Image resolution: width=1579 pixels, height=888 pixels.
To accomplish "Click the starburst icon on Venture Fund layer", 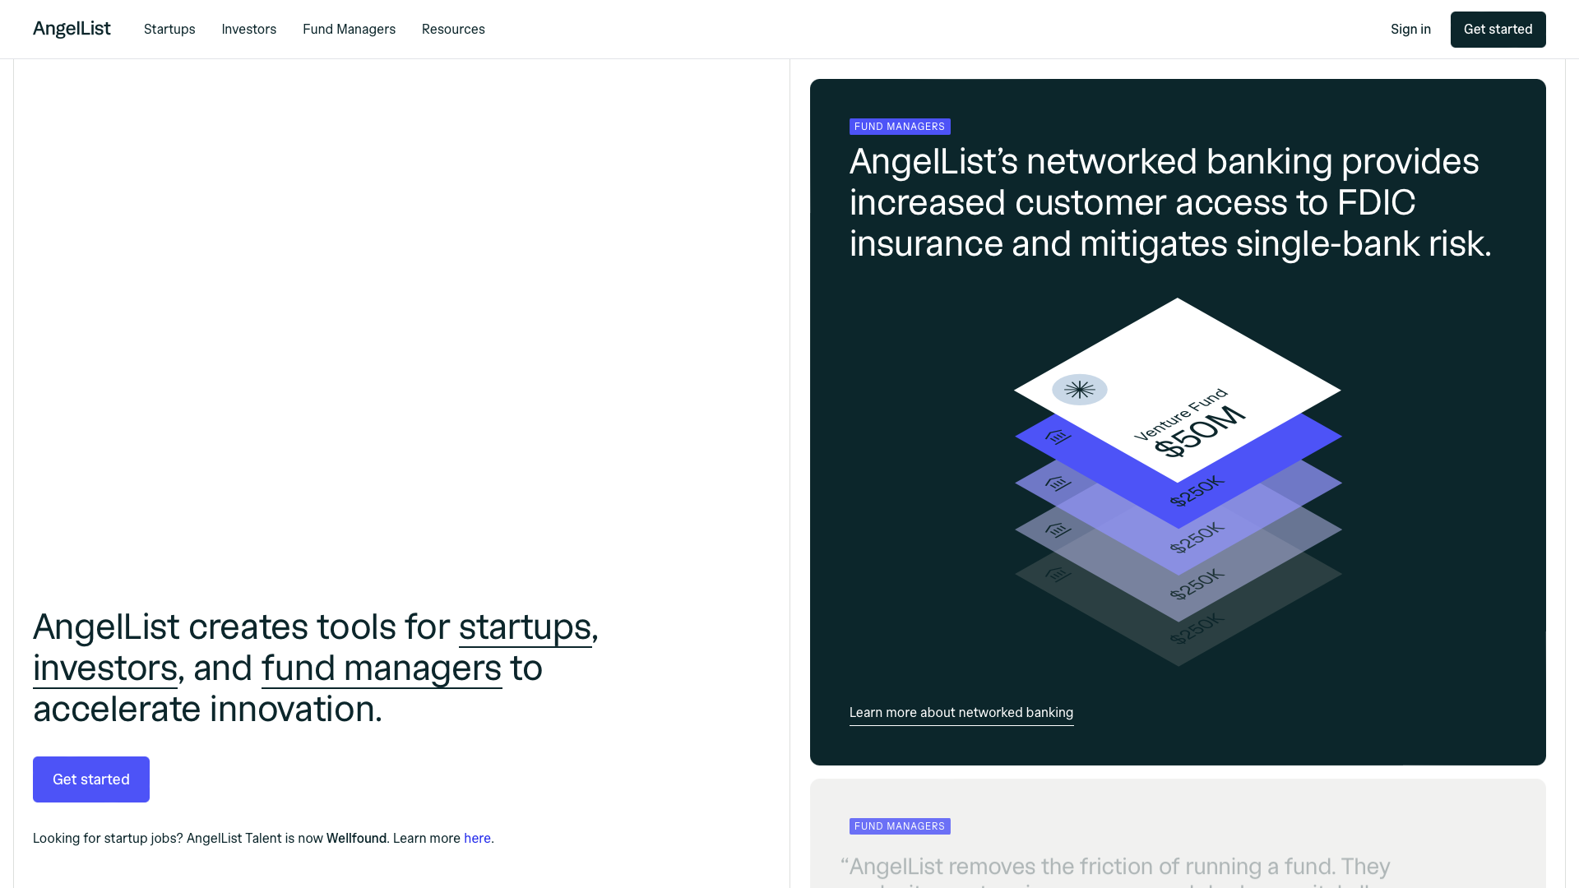I will [1080, 390].
